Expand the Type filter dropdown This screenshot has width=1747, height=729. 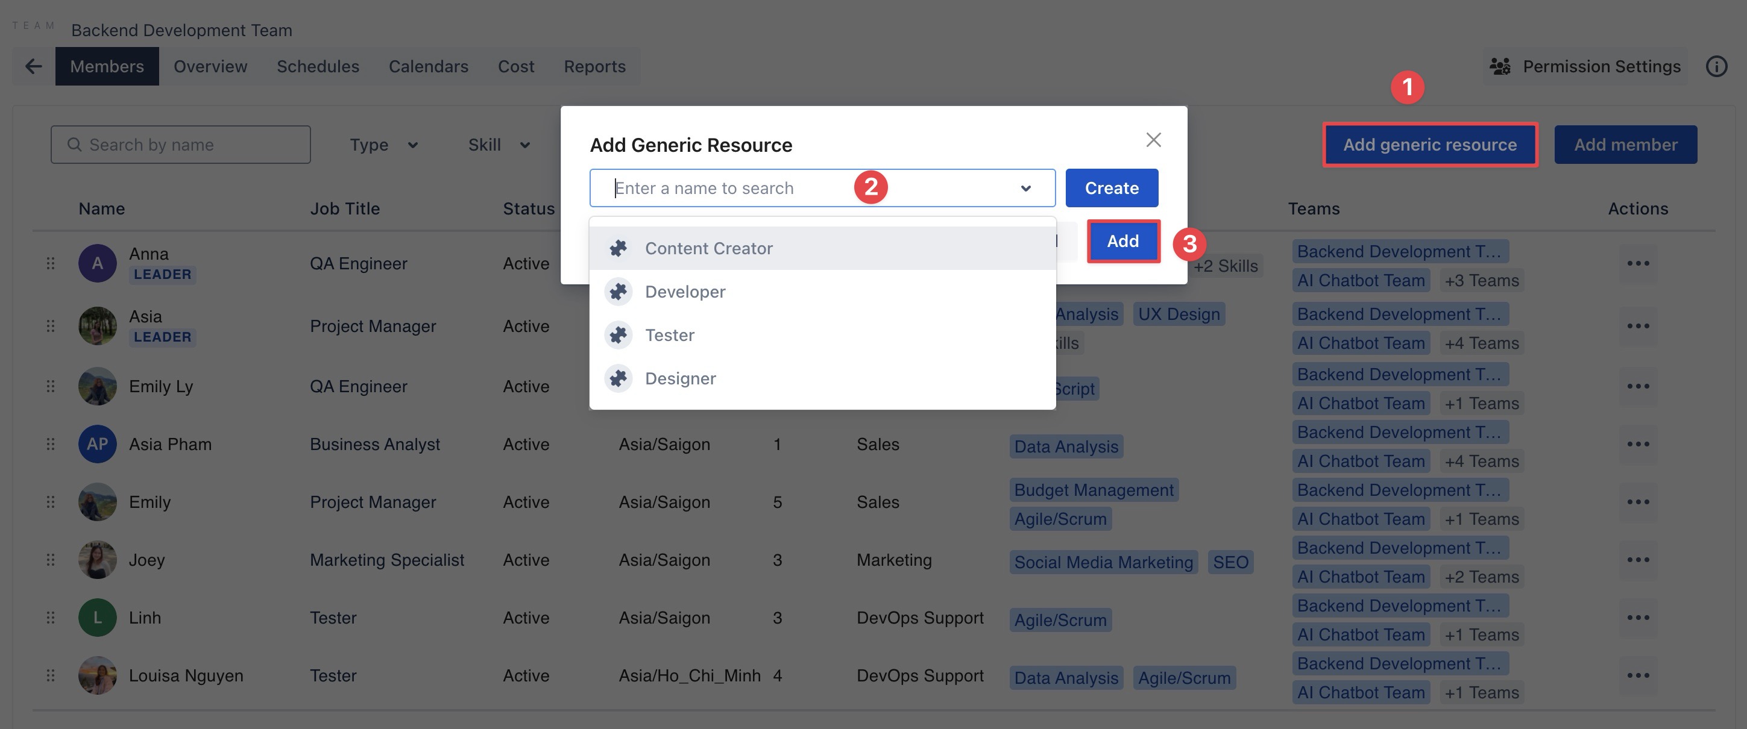click(x=384, y=145)
